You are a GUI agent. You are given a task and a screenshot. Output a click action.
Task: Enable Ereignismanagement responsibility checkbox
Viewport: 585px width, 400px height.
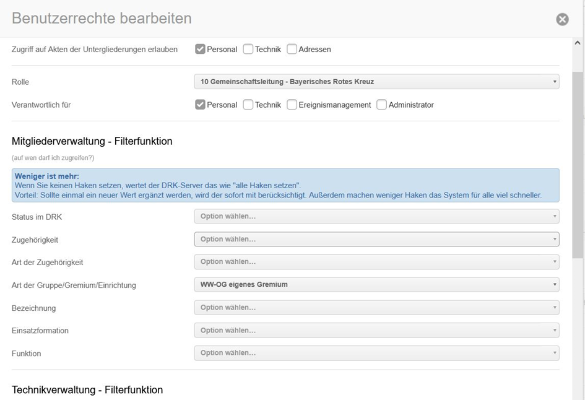coord(292,105)
